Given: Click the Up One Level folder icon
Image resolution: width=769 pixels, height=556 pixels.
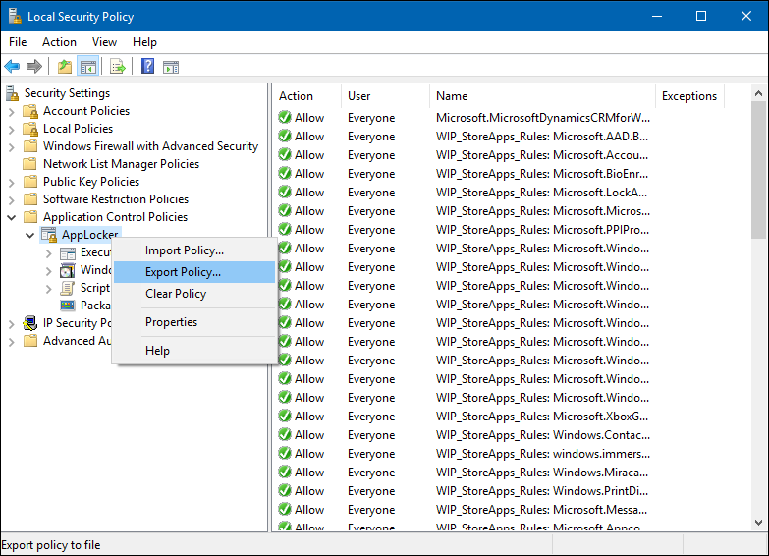Looking at the screenshot, I should click(65, 67).
